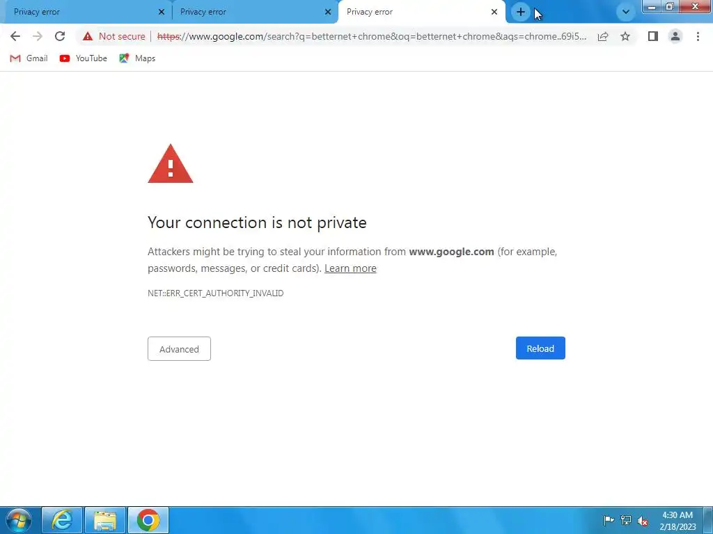Open the Maps bookmark

click(x=137, y=58)
